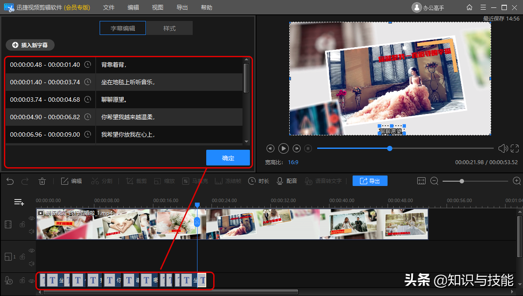Switch to the 样式 tab
The image size is (523, 296).
coord(169,28)
